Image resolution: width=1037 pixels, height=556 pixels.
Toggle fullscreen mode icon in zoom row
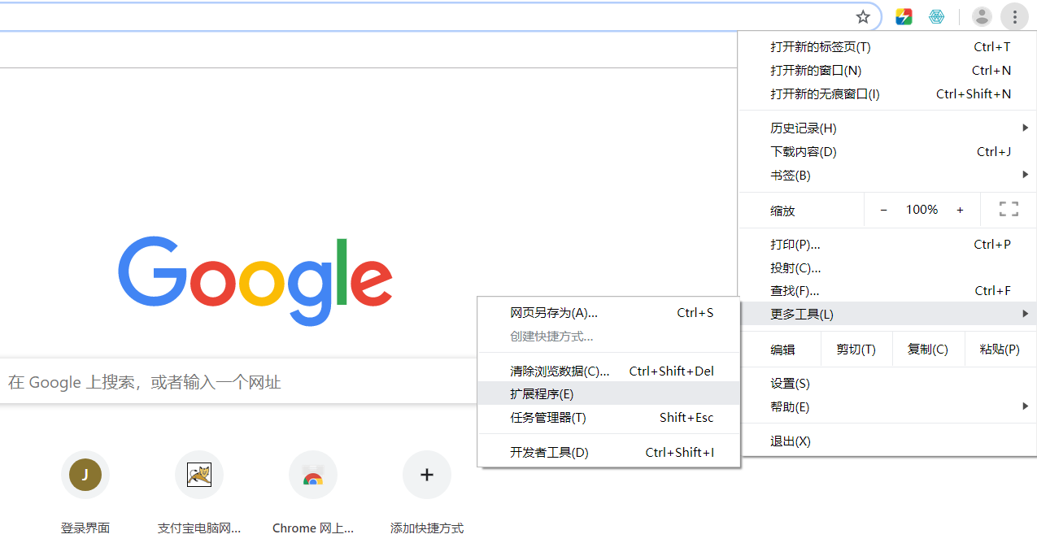[x=1009, y=210]
